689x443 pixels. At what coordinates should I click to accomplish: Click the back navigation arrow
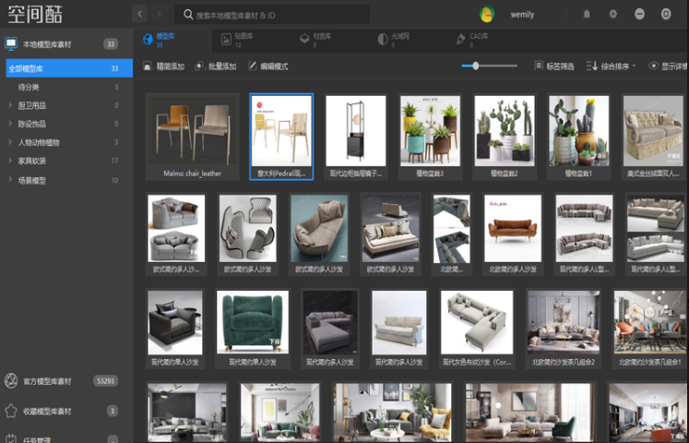click(x=140, y=14)
